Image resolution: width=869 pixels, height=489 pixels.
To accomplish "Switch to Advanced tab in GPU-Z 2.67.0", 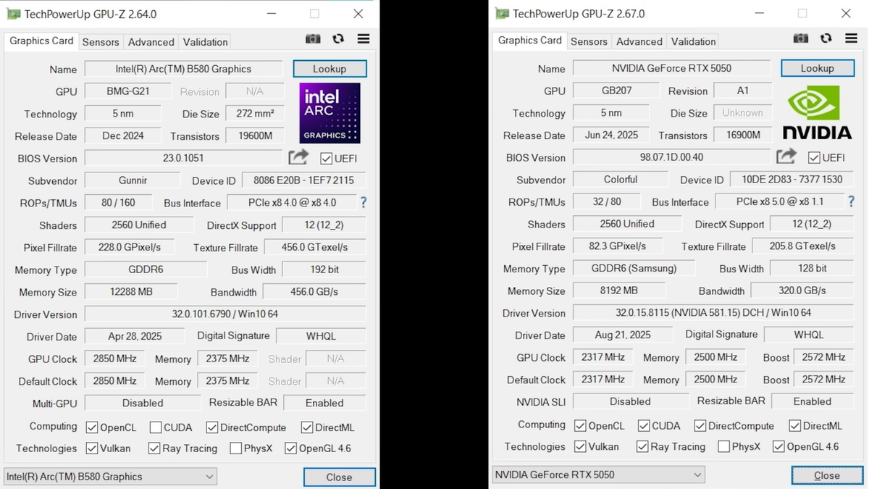I will 639,41.
